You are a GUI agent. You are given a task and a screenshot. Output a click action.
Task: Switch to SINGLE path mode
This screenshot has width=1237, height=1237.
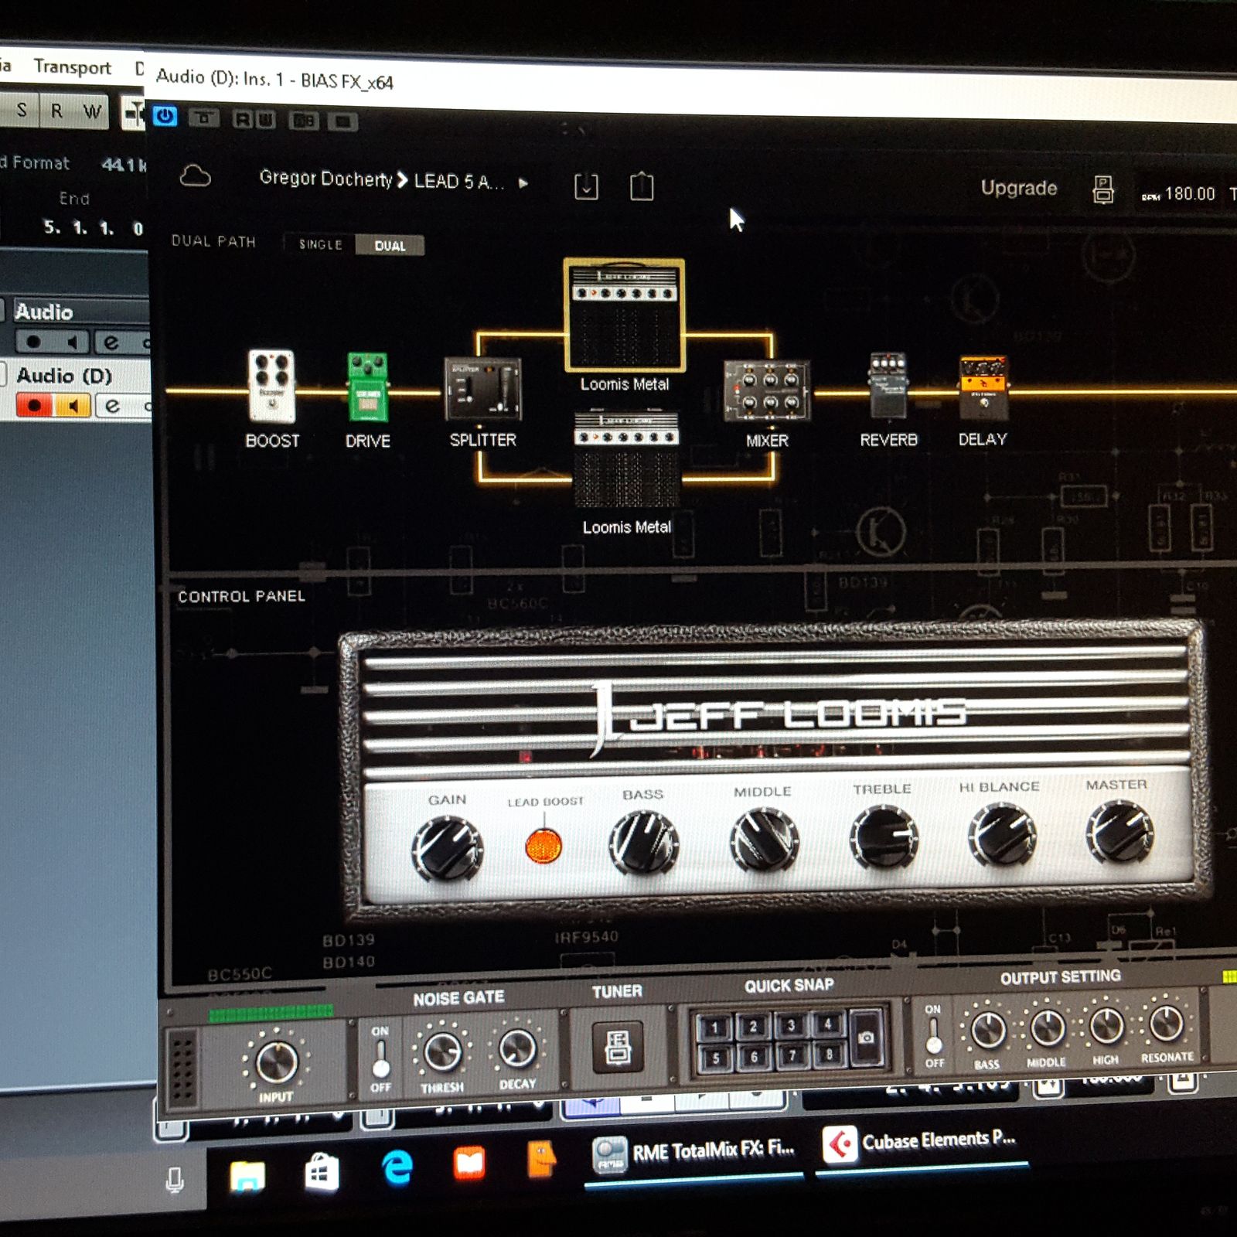click(x=320, y=244)
